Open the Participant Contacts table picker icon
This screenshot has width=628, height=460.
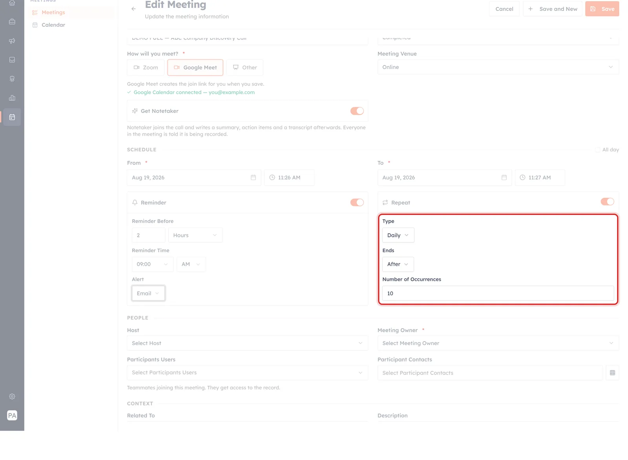[x=612, y=373]
